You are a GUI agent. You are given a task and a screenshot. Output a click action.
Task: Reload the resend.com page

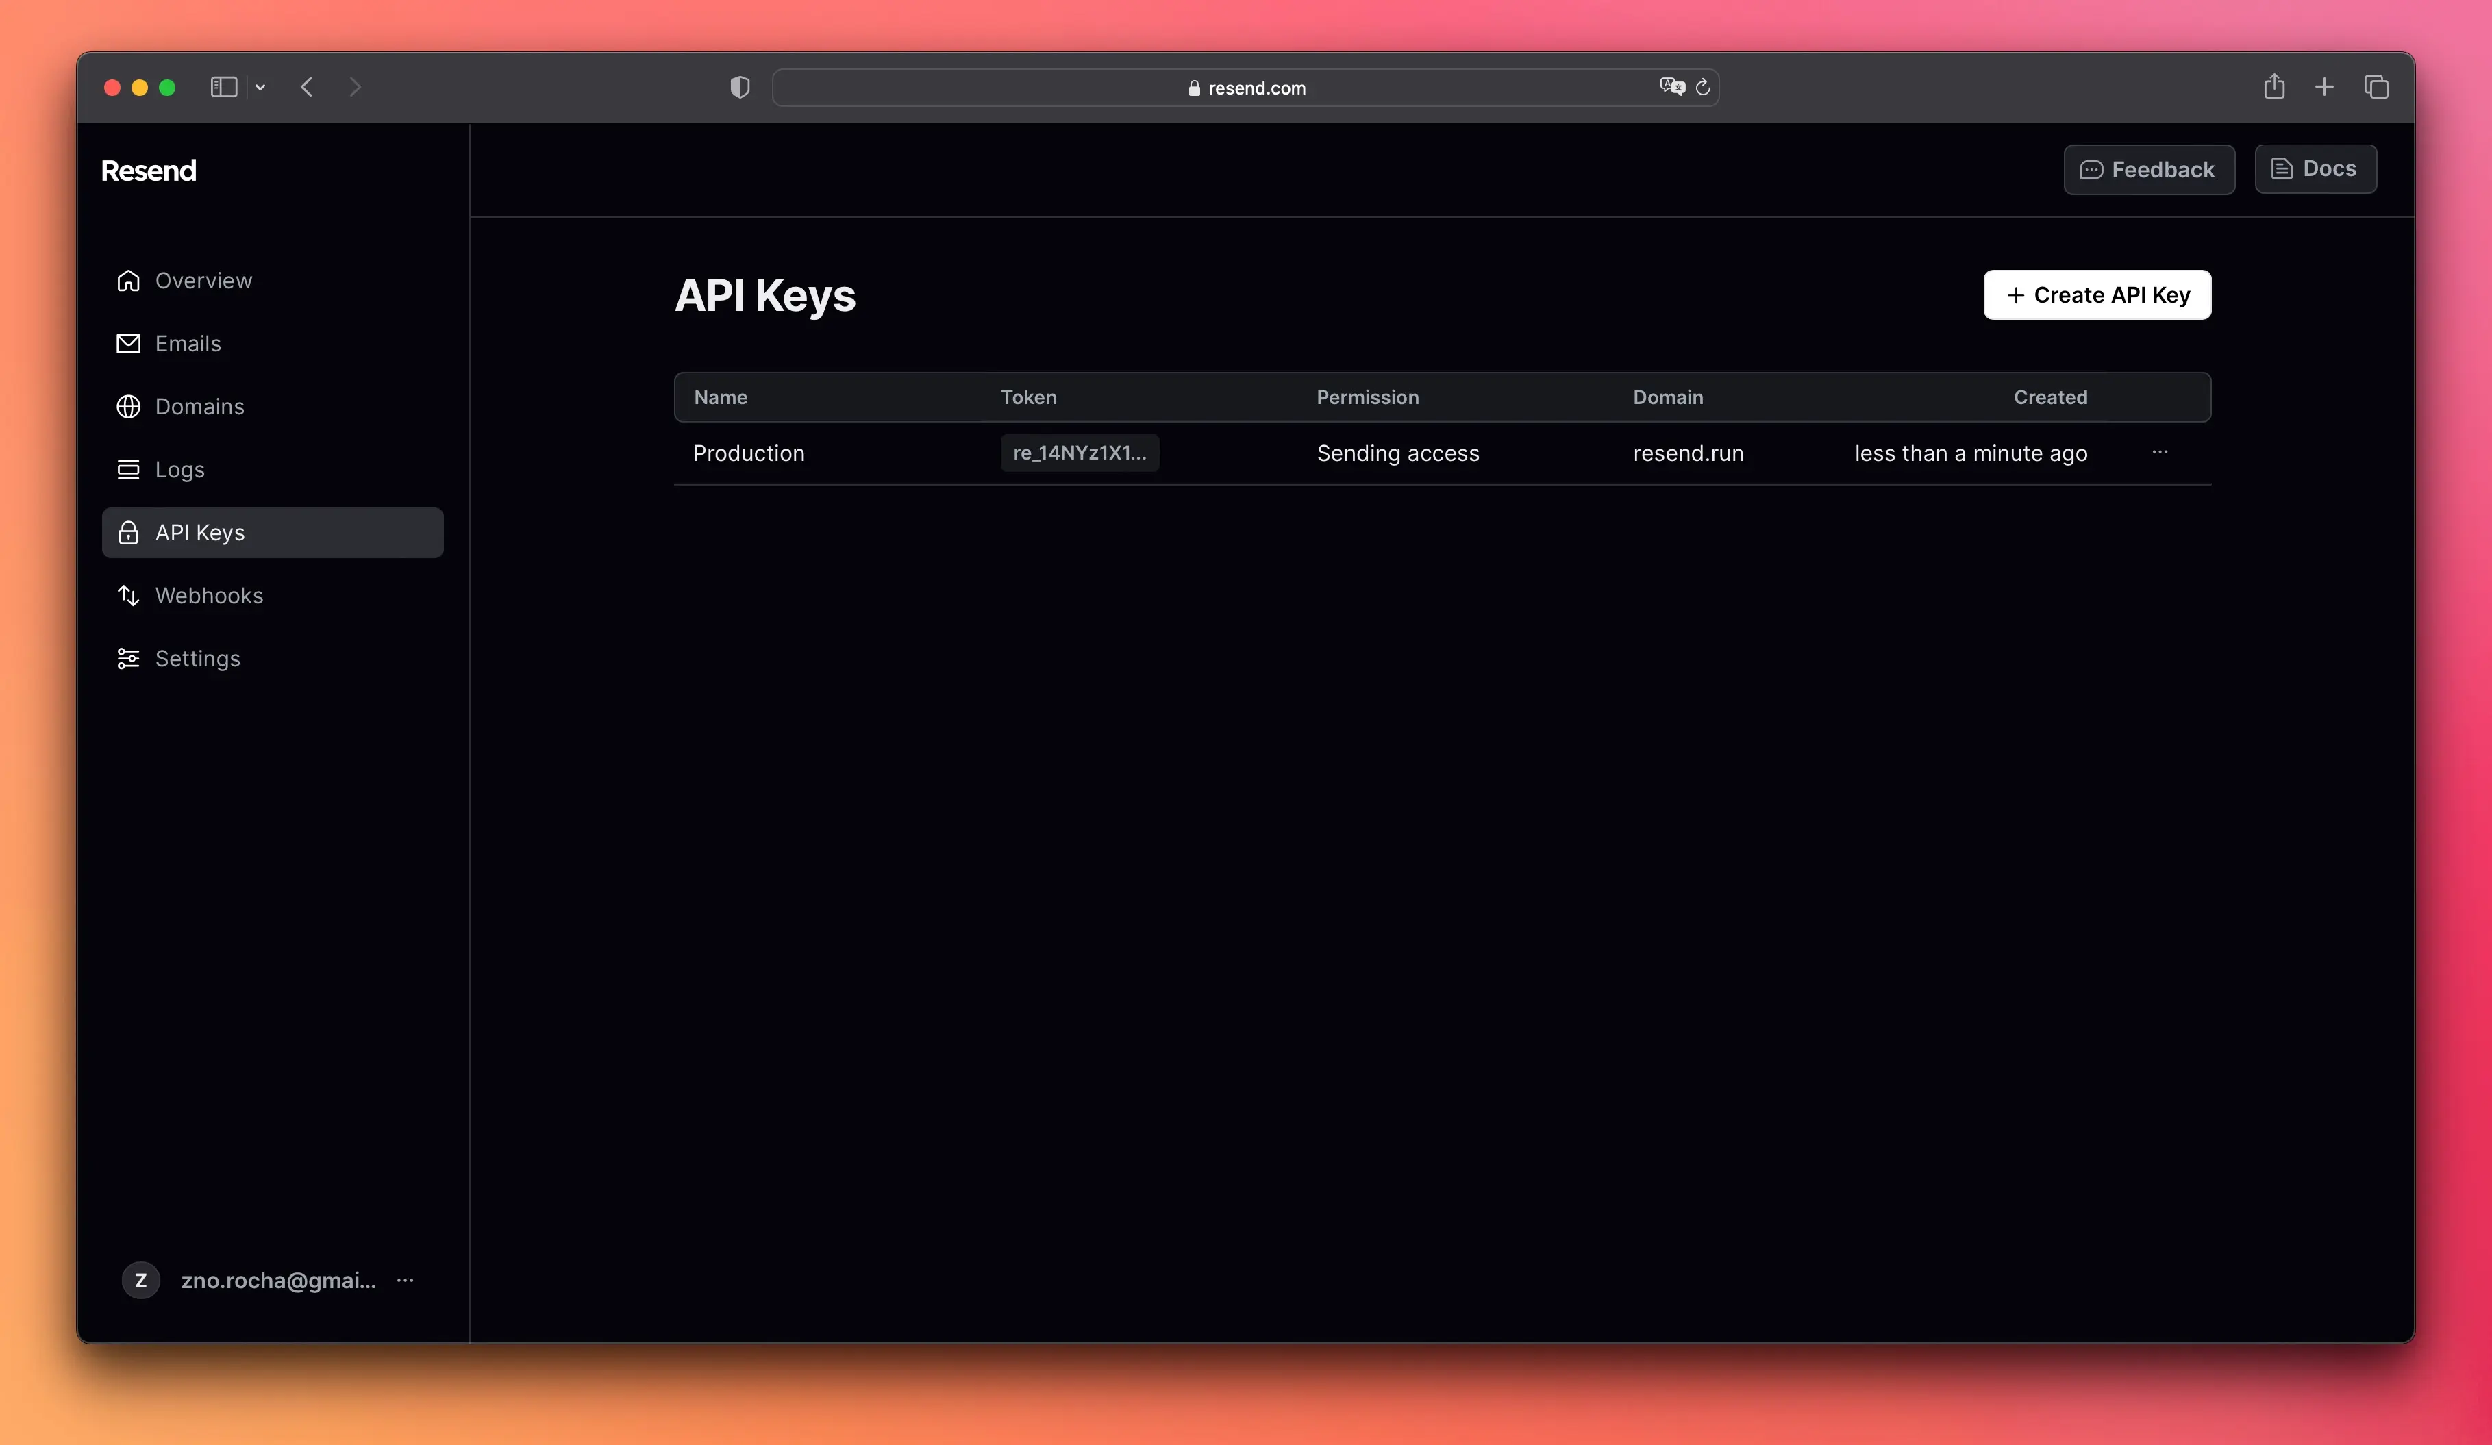(x=1703, y=87)
